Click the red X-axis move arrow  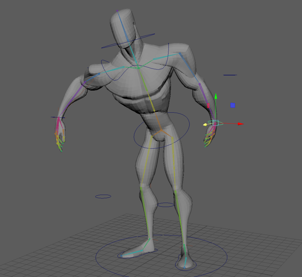[241, 124]
